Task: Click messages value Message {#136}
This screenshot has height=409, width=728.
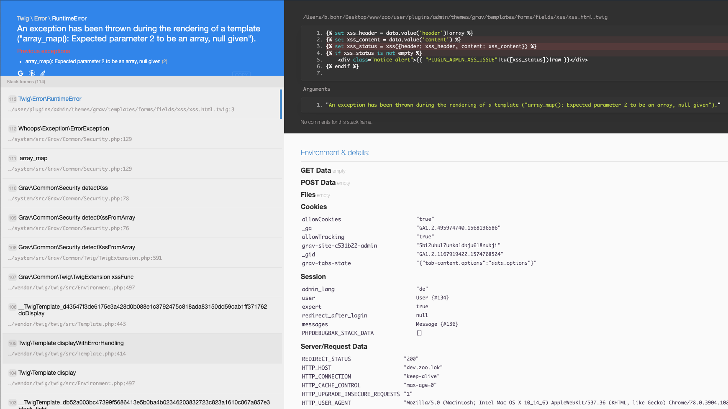Action: 437,324
